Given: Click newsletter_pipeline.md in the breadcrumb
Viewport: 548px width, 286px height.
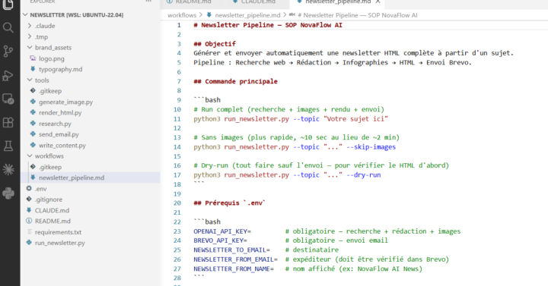Looking at the screenshot, I should point(247,15).
